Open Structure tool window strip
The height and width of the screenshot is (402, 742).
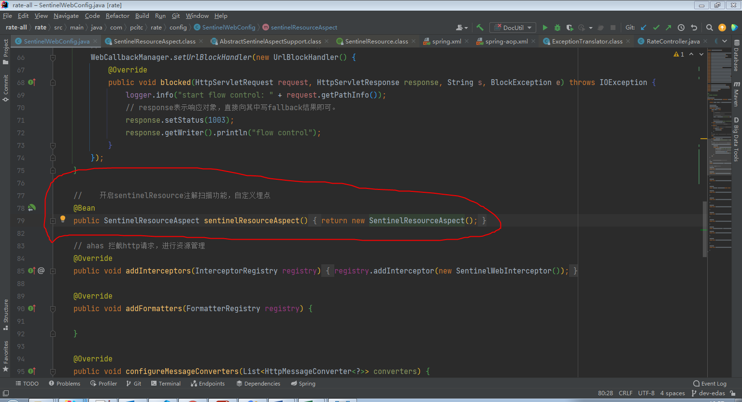pos(5,315)
